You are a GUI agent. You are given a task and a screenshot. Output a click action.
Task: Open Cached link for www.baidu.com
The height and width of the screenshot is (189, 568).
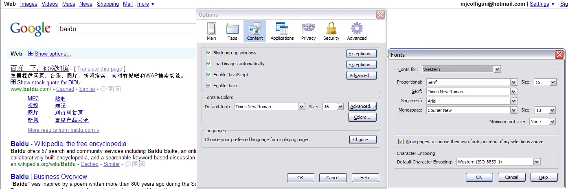(65, 89)
